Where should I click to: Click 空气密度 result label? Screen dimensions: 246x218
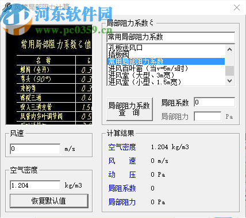[x=122, y=147]
